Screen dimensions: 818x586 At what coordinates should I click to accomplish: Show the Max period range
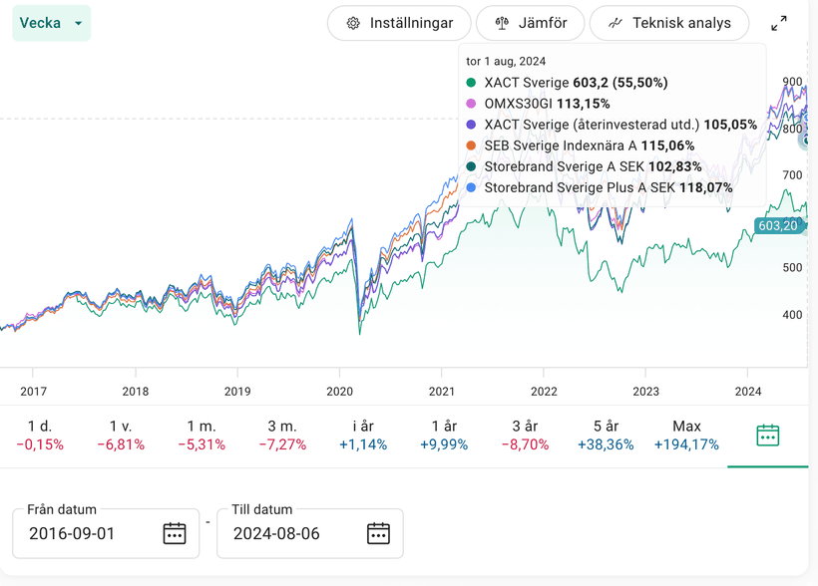click(x=686, y=436)
